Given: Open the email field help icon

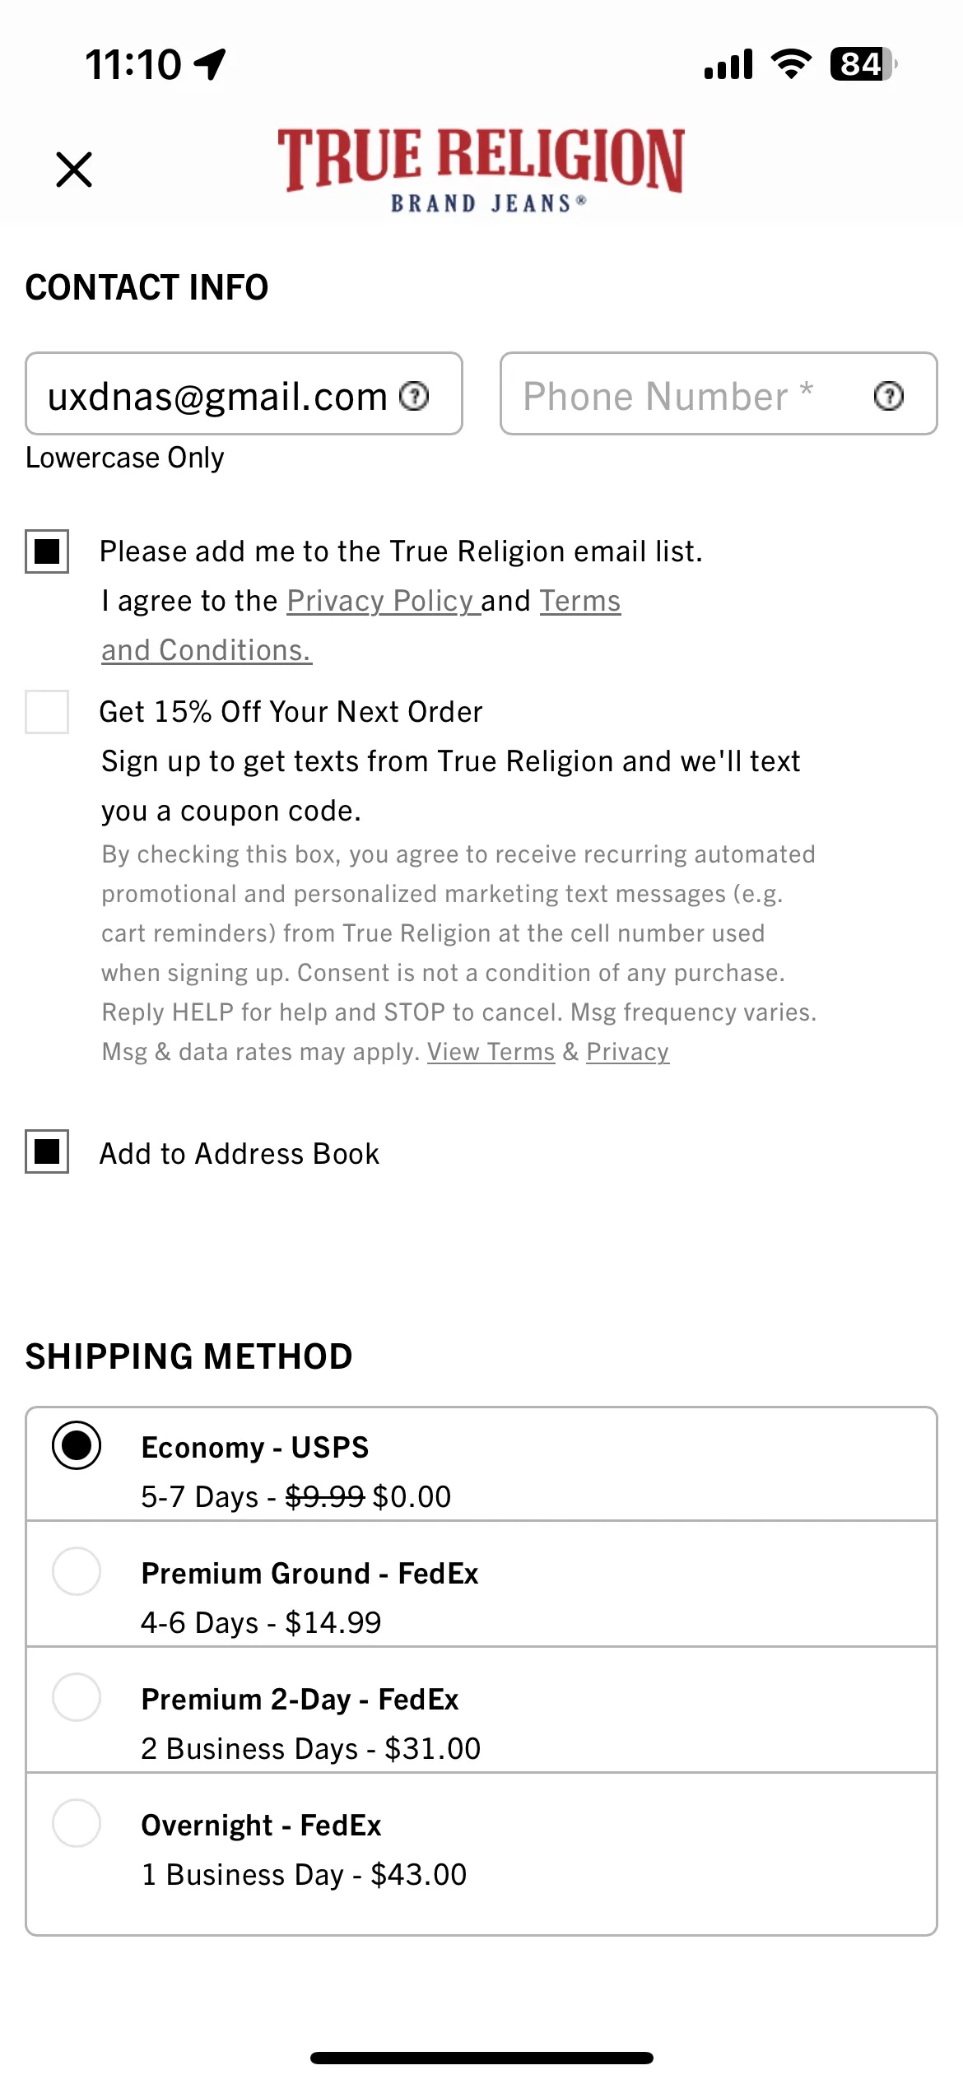Looking at the screenshot, I should click(415, 396).
